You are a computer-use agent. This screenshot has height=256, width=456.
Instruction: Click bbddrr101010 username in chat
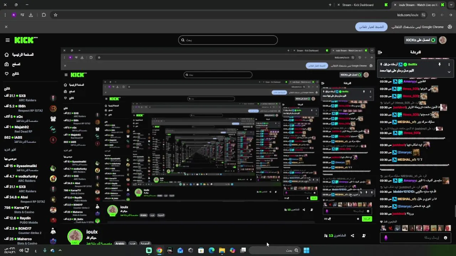(404, 192)
